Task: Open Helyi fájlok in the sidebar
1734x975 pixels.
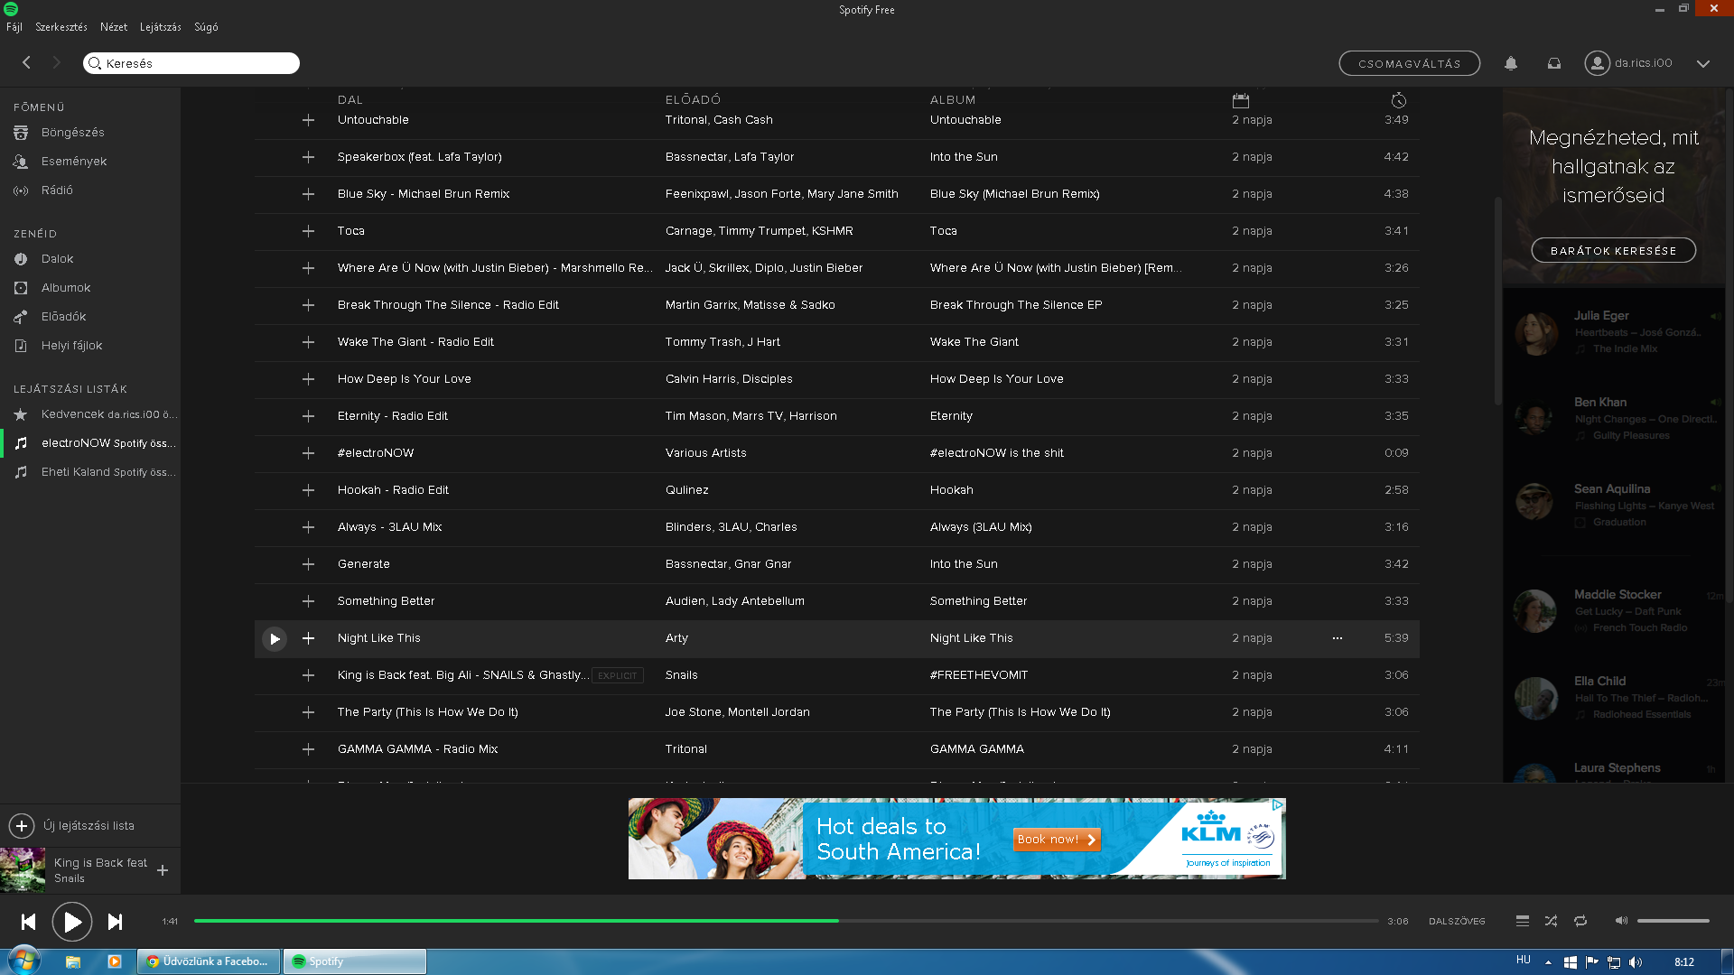Action: pos(71,346)
